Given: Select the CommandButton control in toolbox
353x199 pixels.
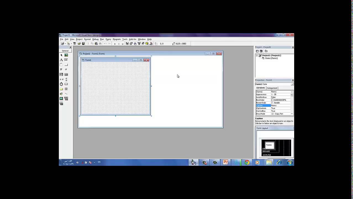Looking at the screenshot, I should 66,65.
